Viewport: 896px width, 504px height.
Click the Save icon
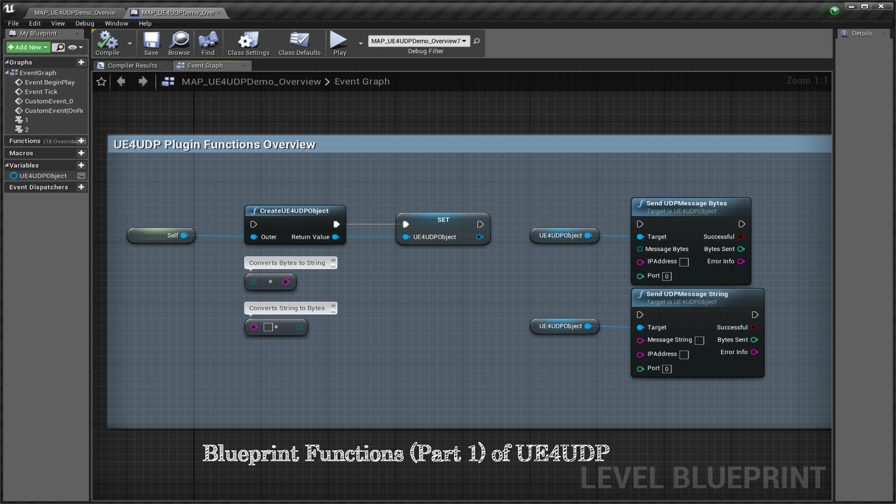[151, 40]
